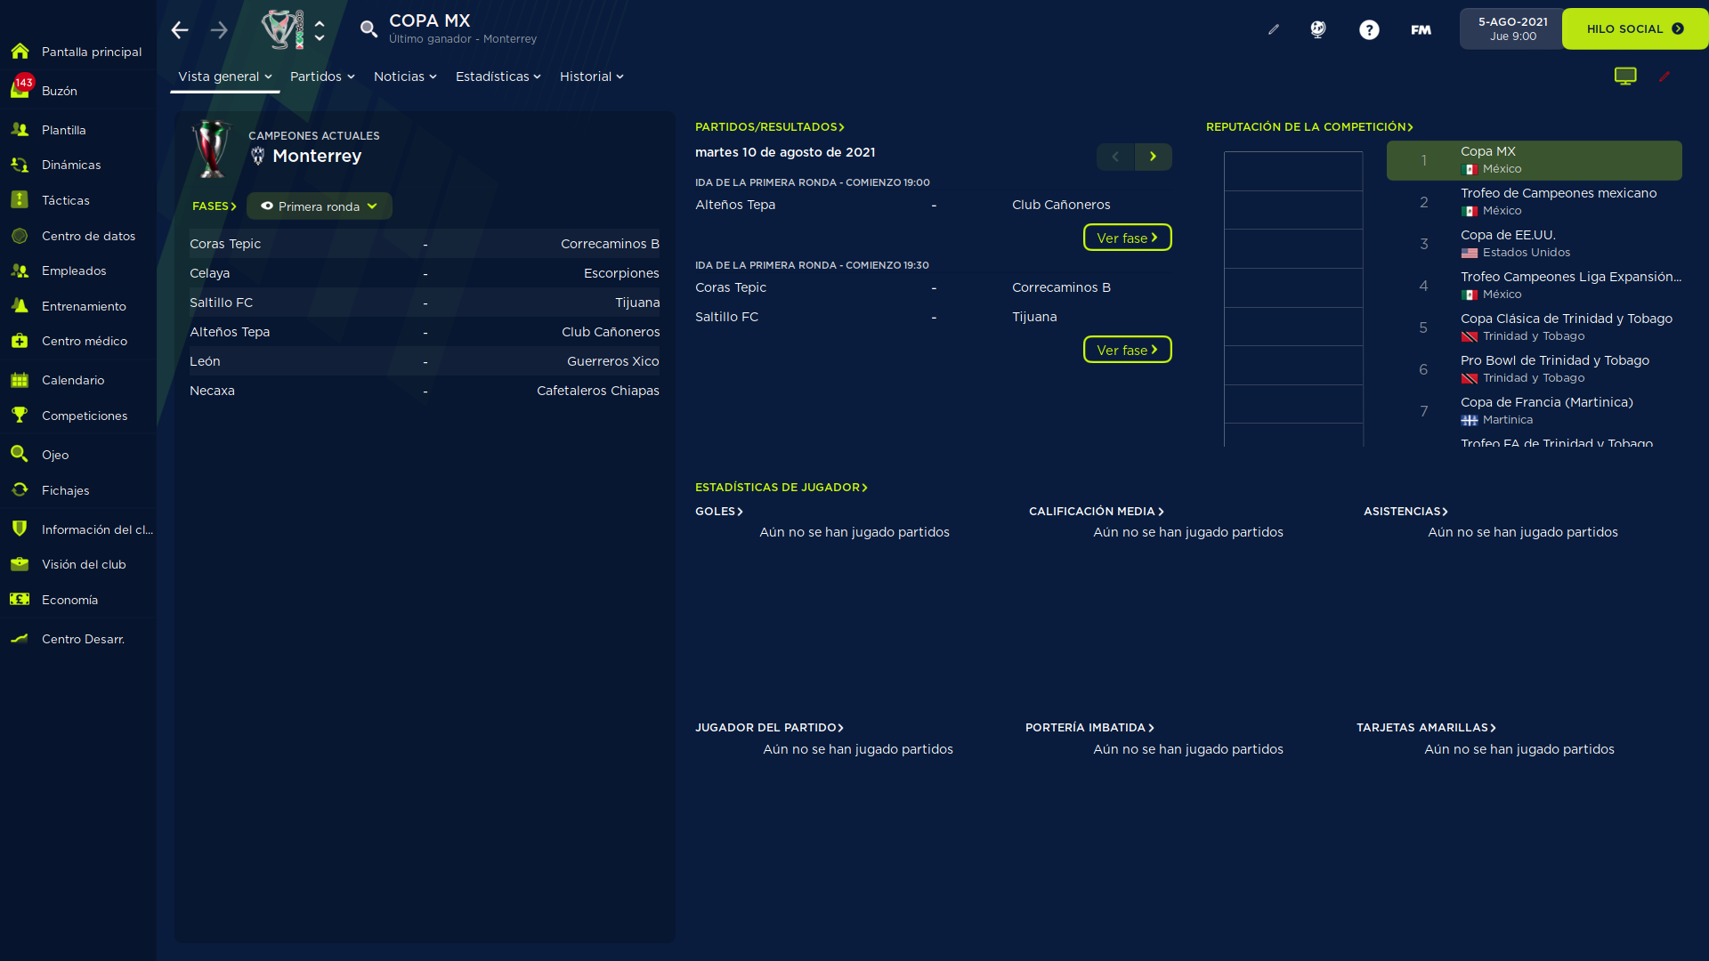Viewport: 1709px width, 961px height.
Task: Click the HILO SOCIAL button
Action: pos(1635,28)
